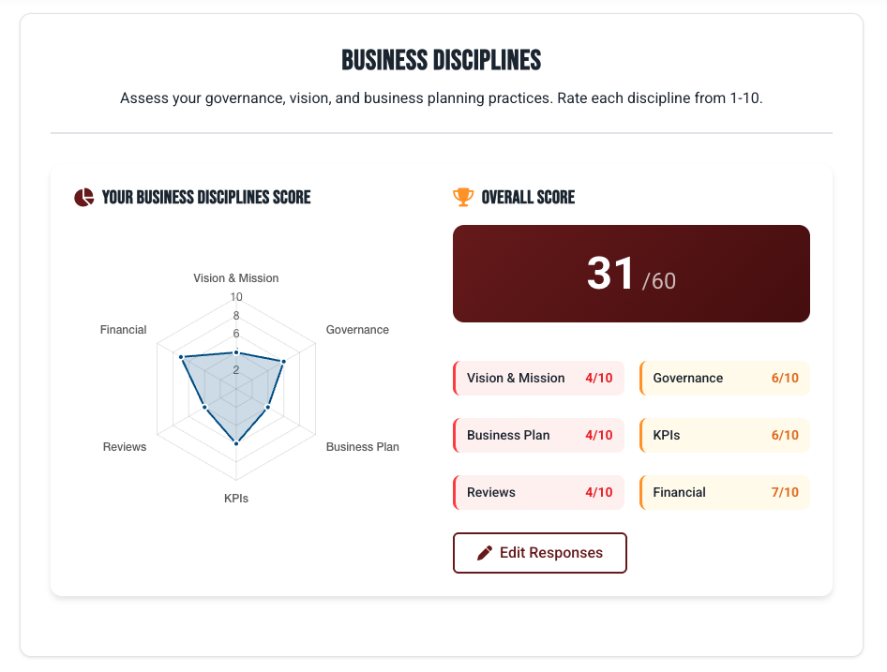Click the shaded data area inside the radar chart
The image size is (887, 672).
236,384
